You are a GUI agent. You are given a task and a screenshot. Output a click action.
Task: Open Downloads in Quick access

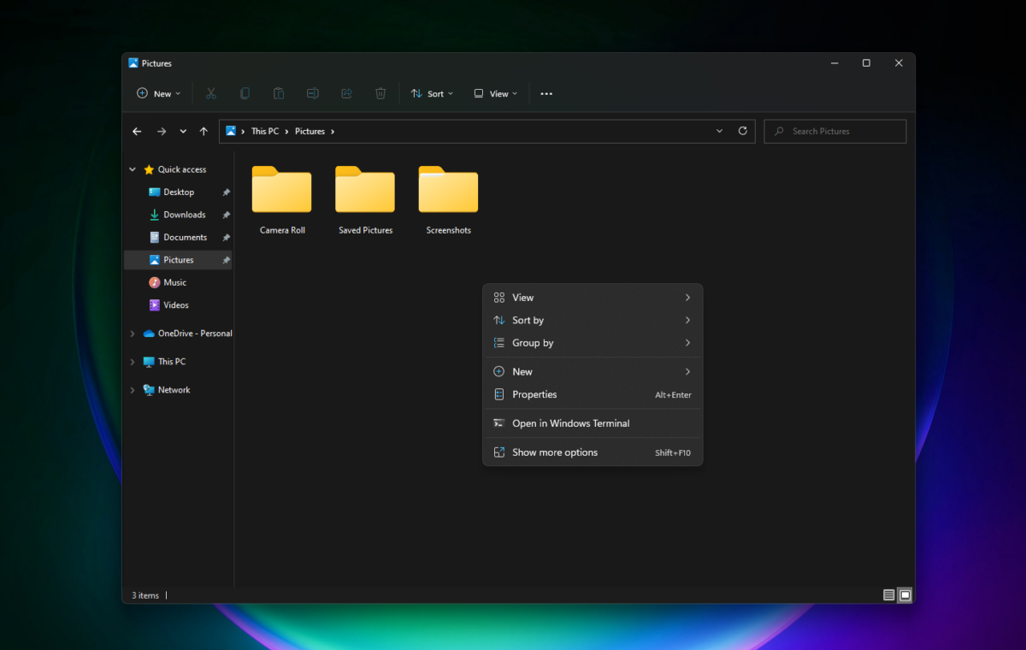(178, 215)
